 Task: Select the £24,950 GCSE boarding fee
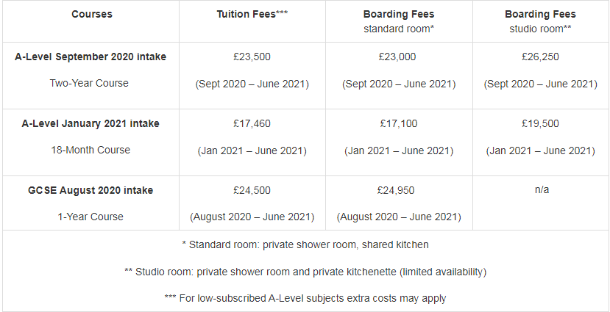coord(396,191)
